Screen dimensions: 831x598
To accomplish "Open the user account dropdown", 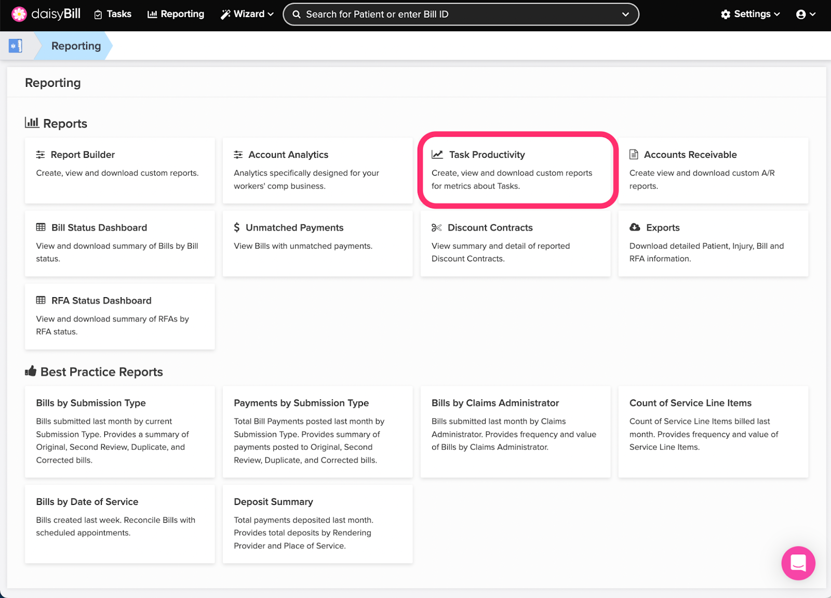I will (x=806, y=14).
